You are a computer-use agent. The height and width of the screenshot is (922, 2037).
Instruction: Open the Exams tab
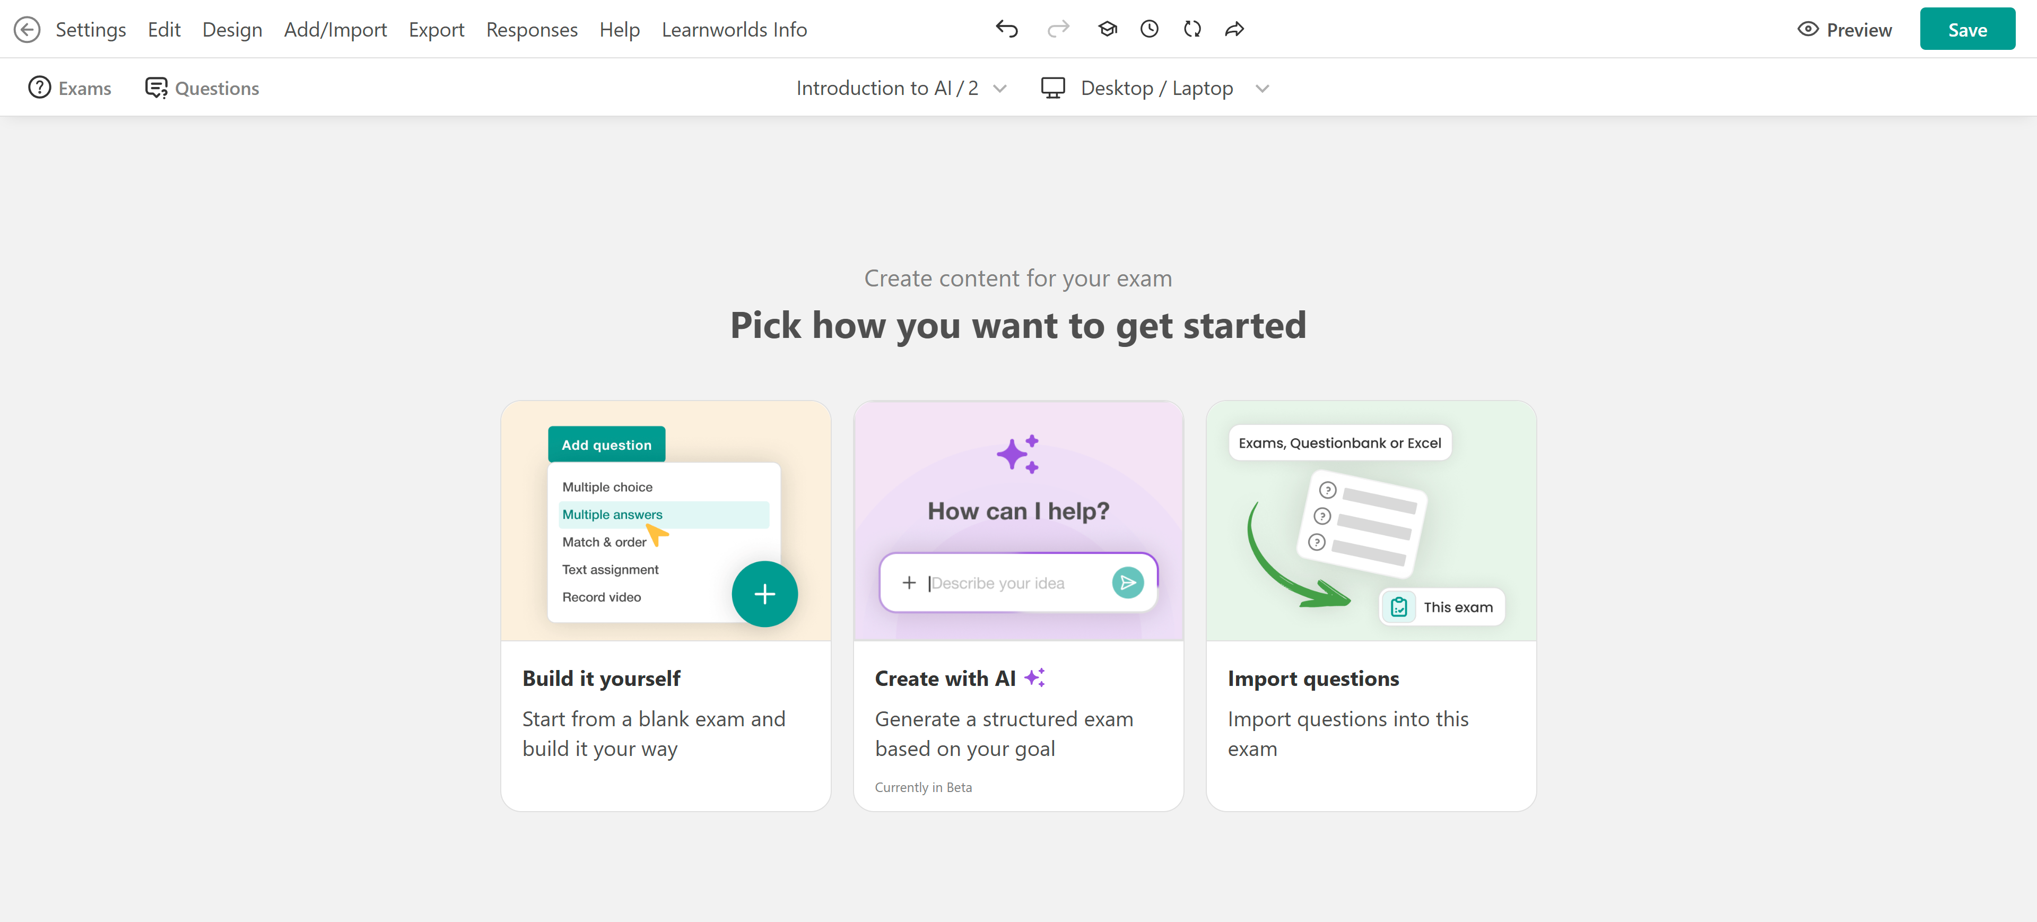pos(69,88)
